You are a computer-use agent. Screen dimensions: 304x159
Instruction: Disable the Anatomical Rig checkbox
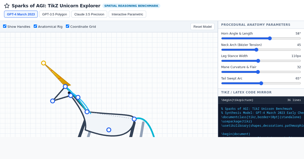tap(35, 26)
